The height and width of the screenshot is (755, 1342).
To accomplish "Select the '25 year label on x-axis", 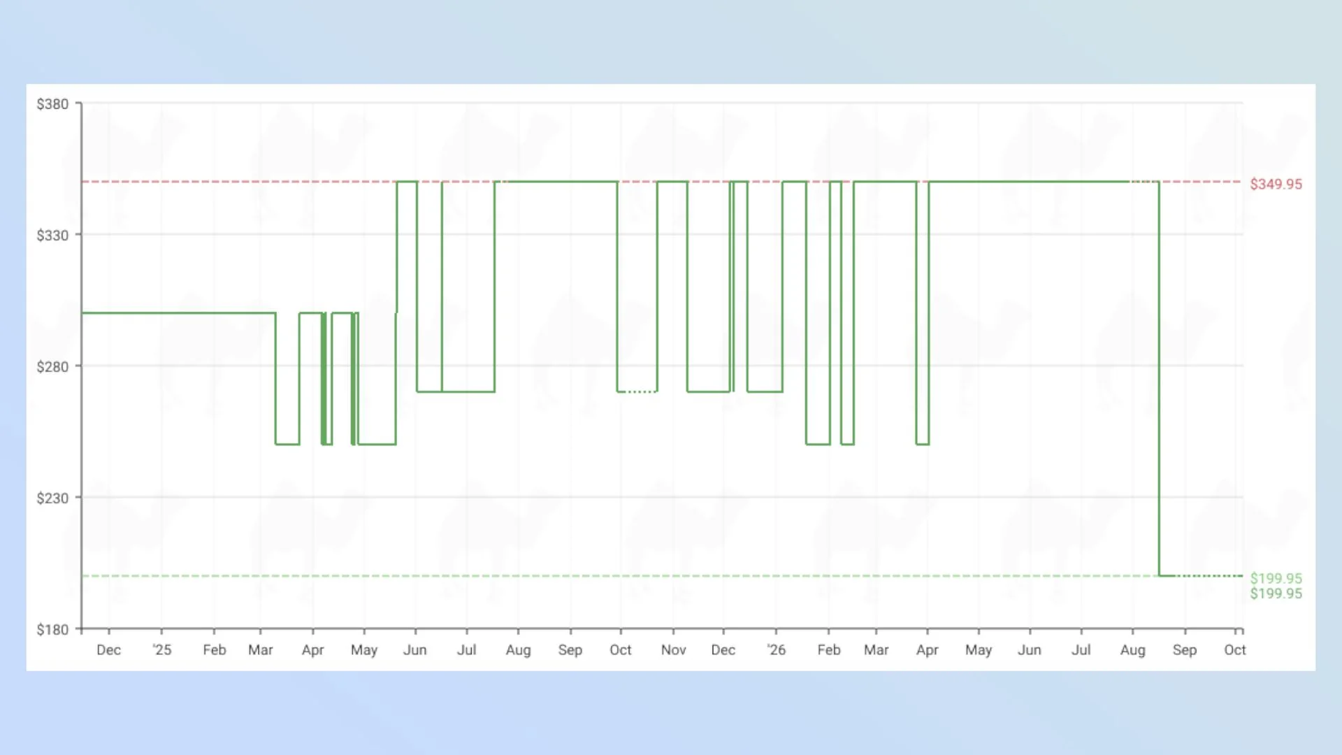I will coord(161,650).
